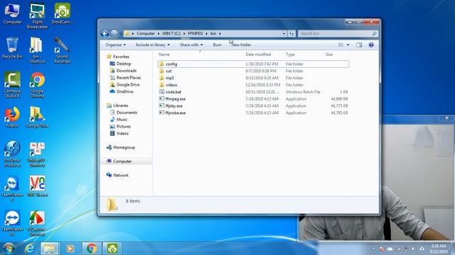Click chevron after FFMPEG in breadcrumb
The image size is (455, 255).
click(x=207, y=33)
